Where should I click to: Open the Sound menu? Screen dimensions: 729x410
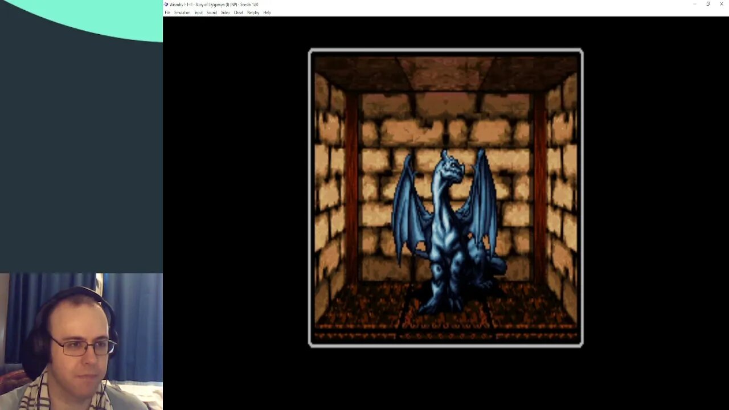(212, 13)
